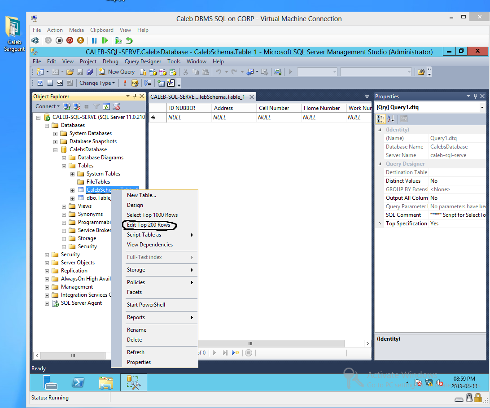
Task: Choose Select Top 1000 Rows in context menu
Action: click(x=152, y=215)
